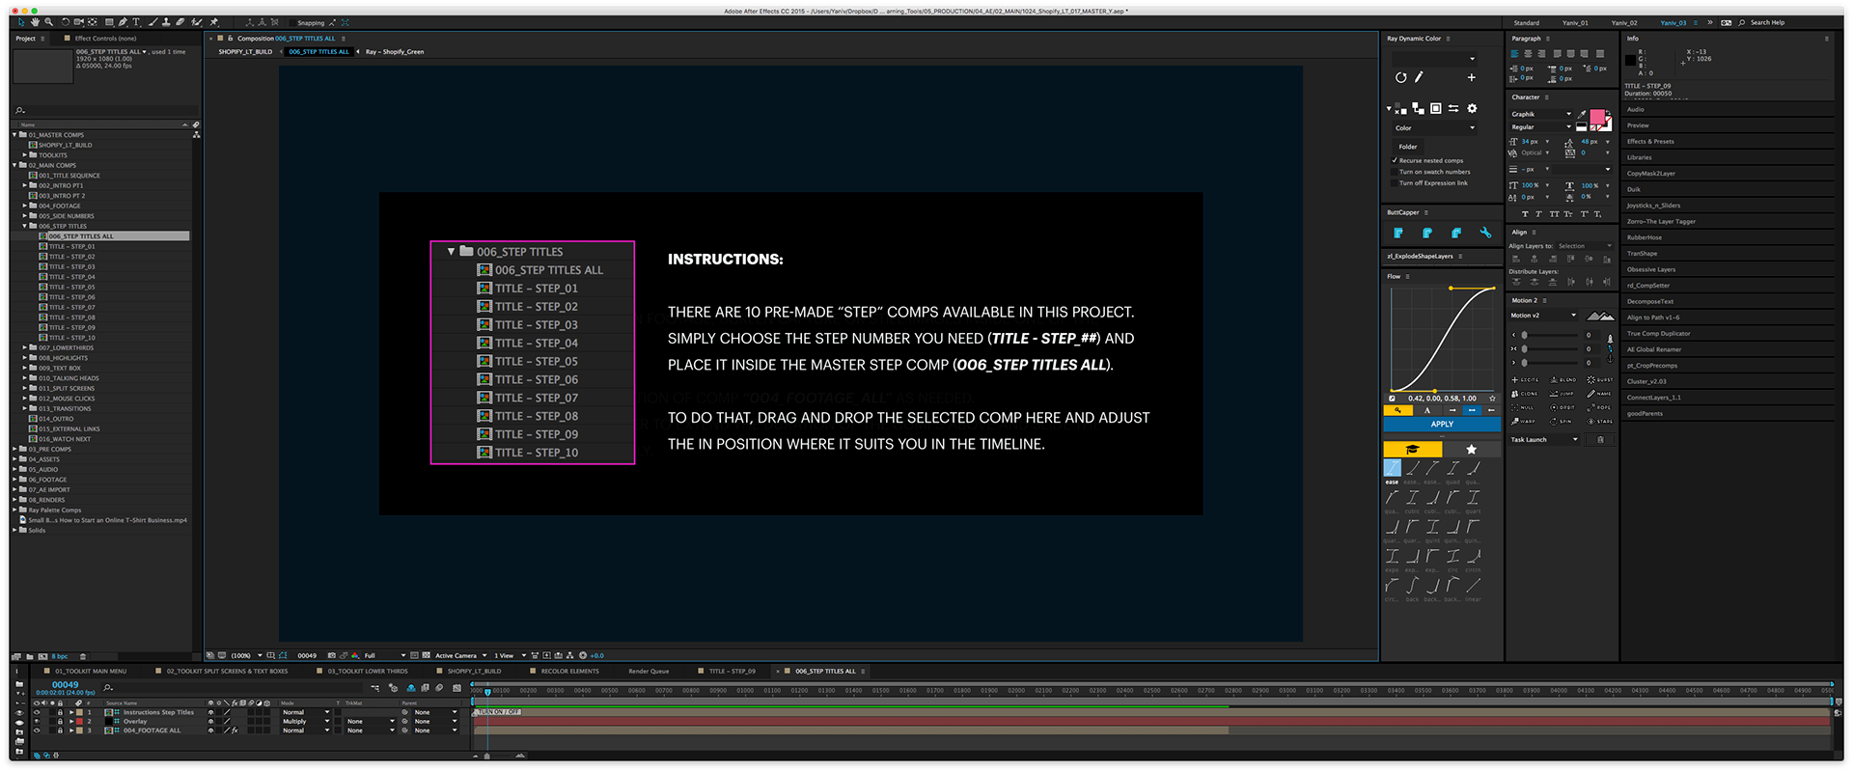
Task: Select the Clone Stamp tool
Action: pyautogui.click(x=166, y=22)
